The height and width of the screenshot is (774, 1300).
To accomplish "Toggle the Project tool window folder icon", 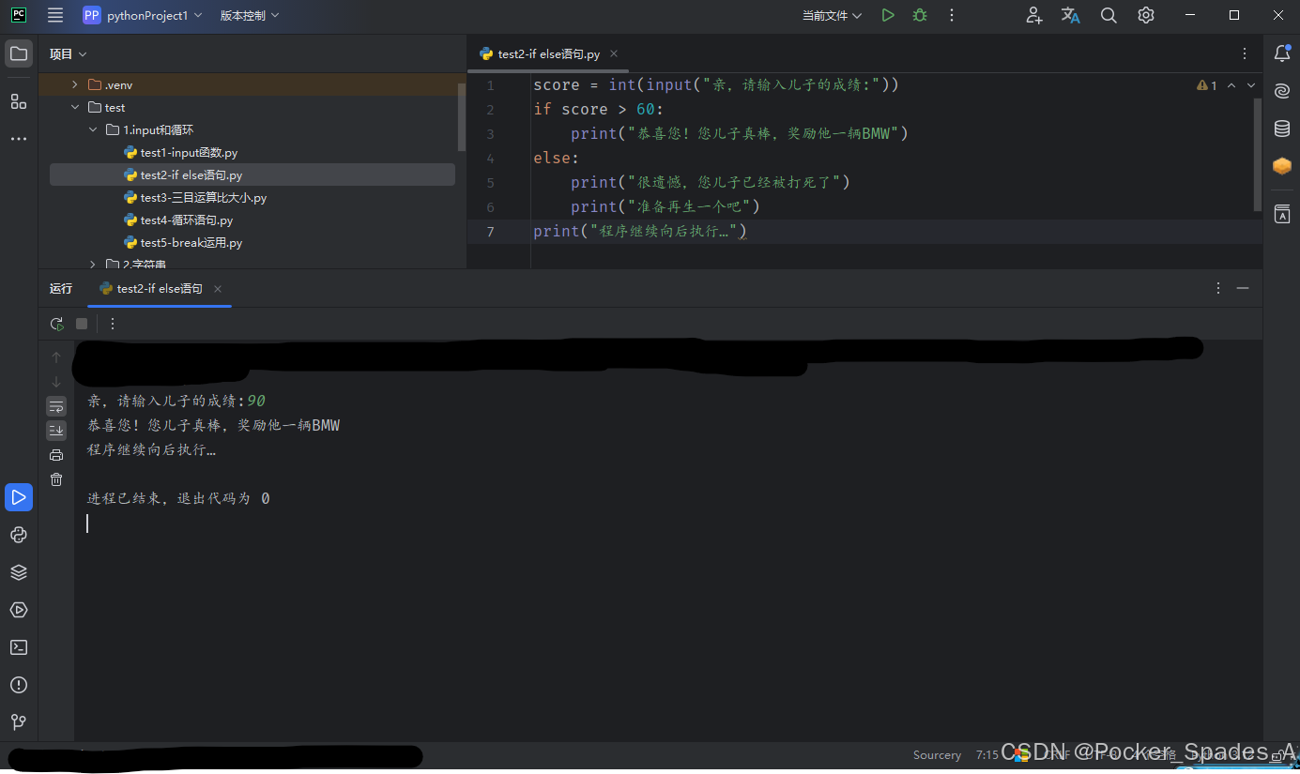I will pos(18,53).
